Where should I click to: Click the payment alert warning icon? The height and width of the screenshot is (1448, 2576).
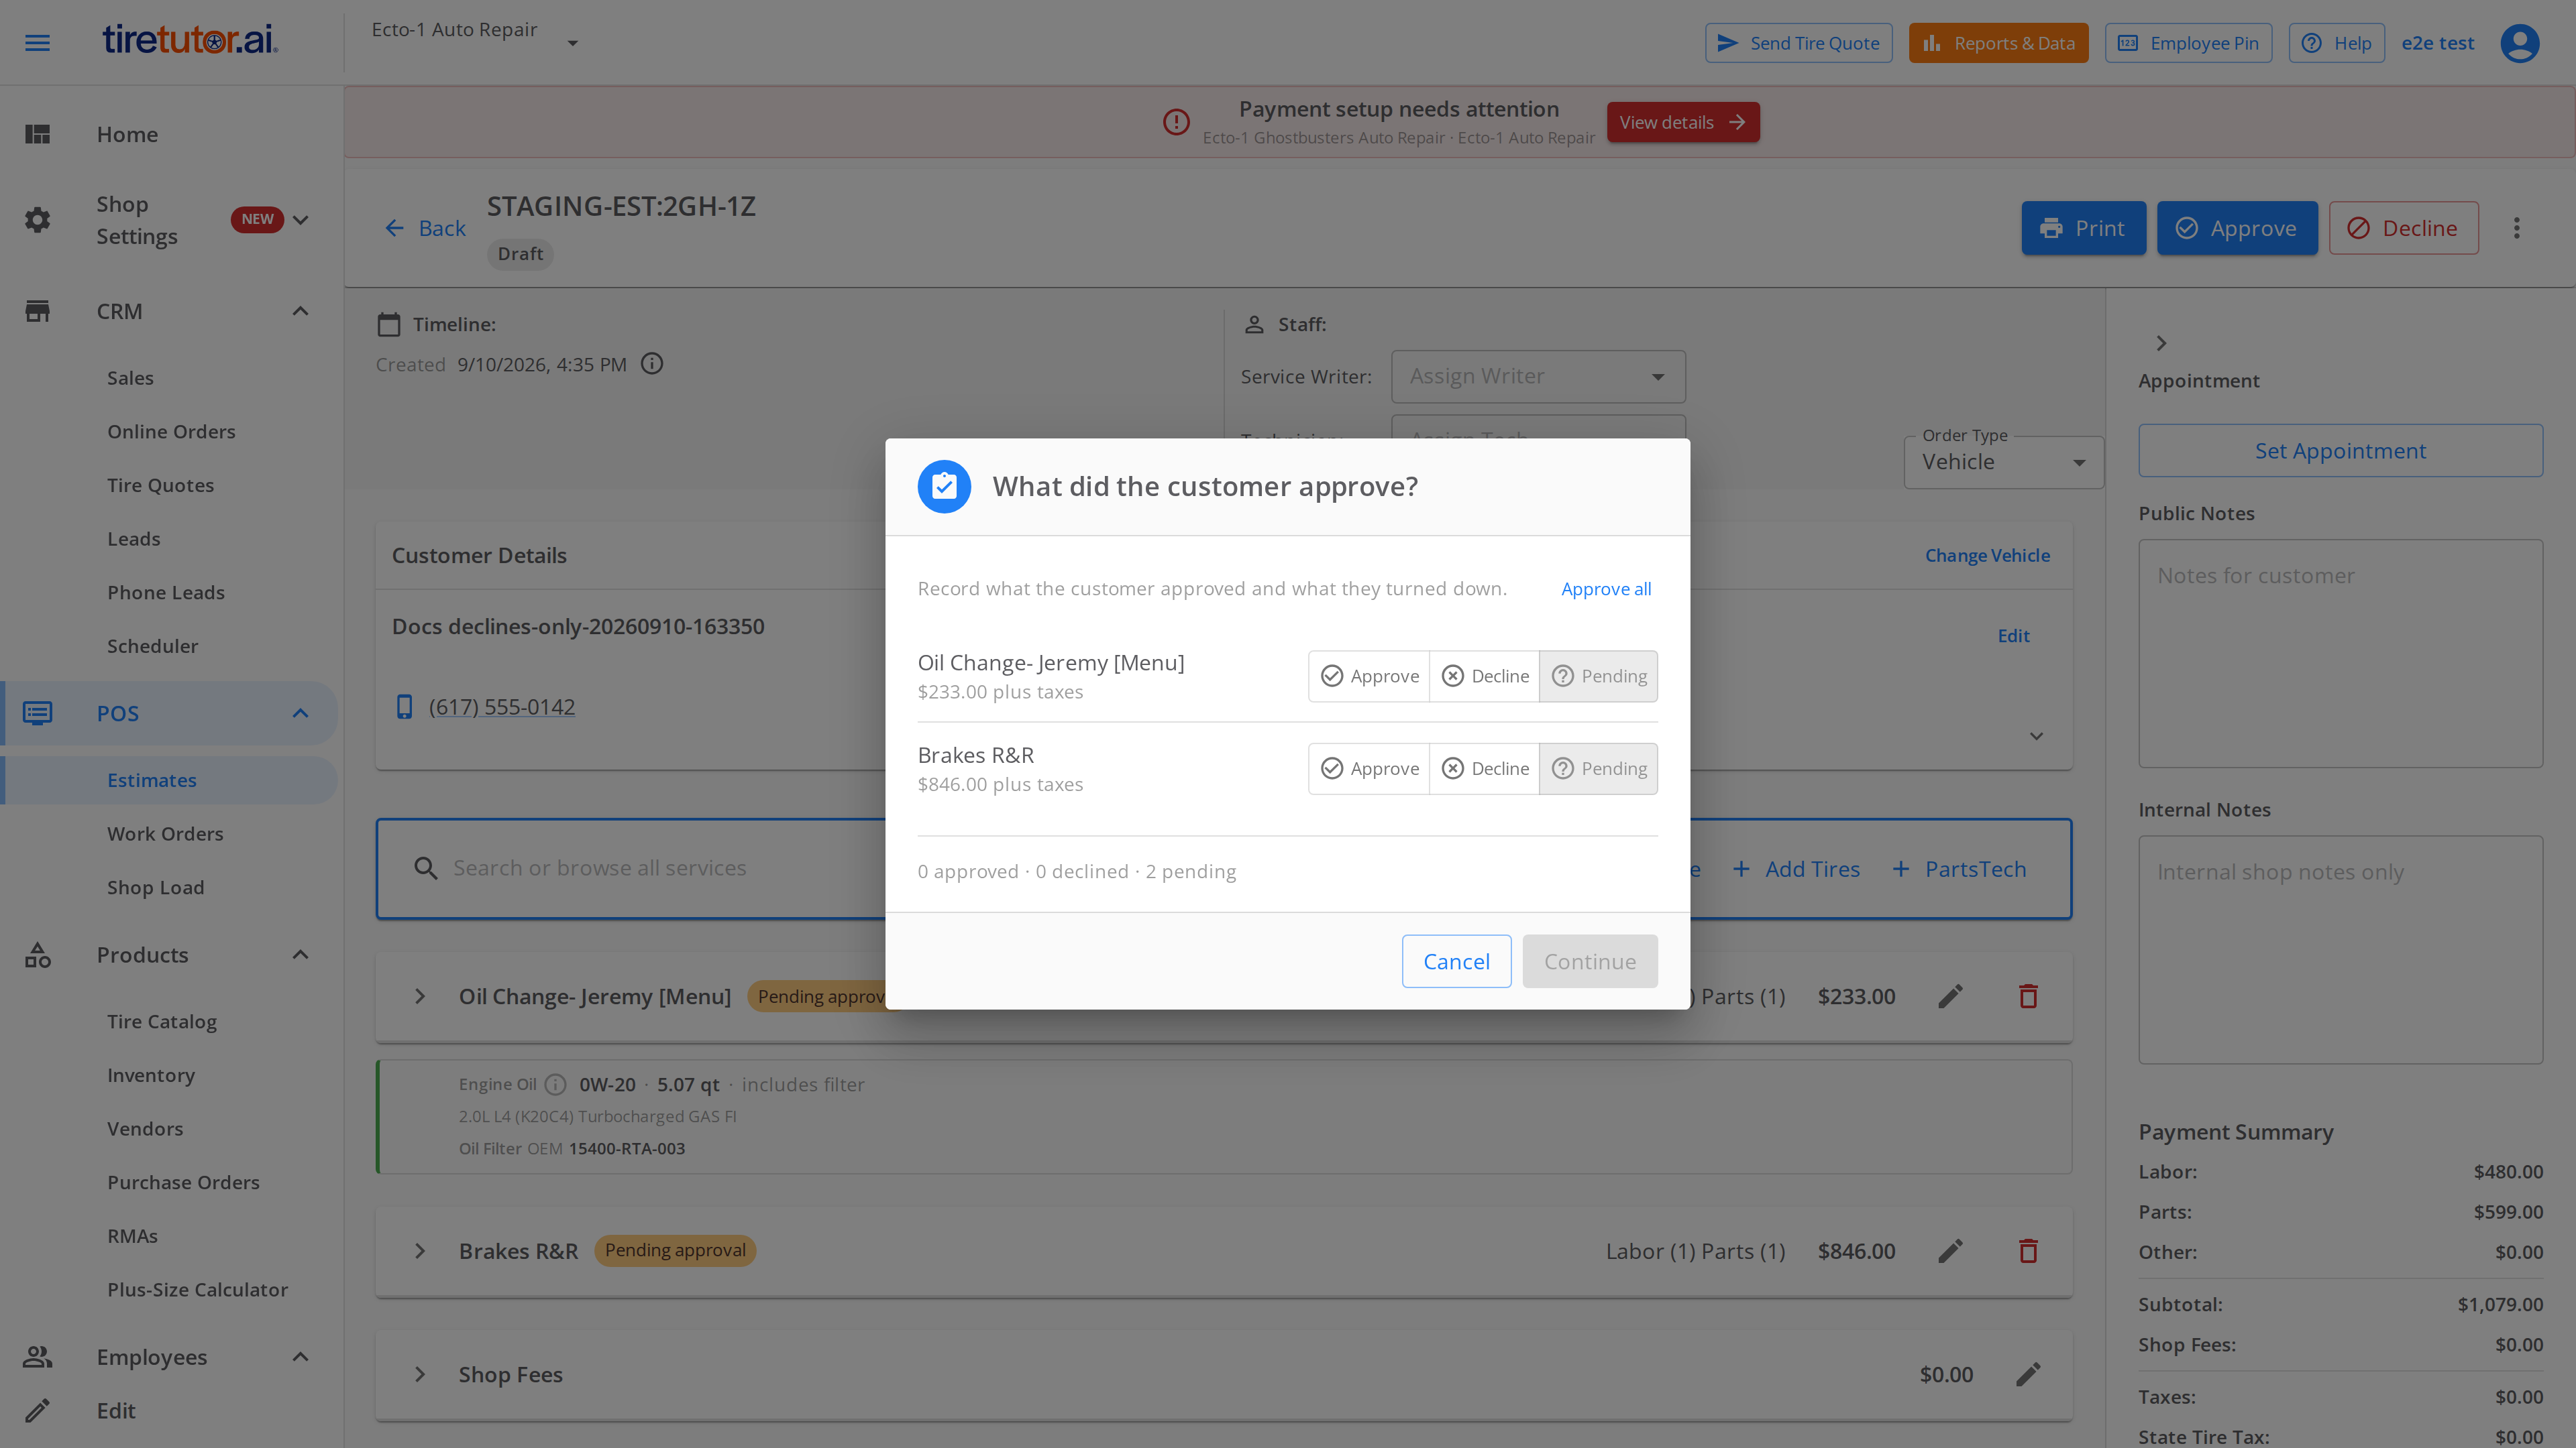coord(1176,122)
